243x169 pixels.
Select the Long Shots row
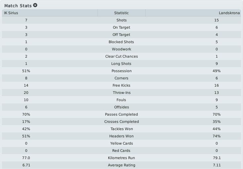121,64
